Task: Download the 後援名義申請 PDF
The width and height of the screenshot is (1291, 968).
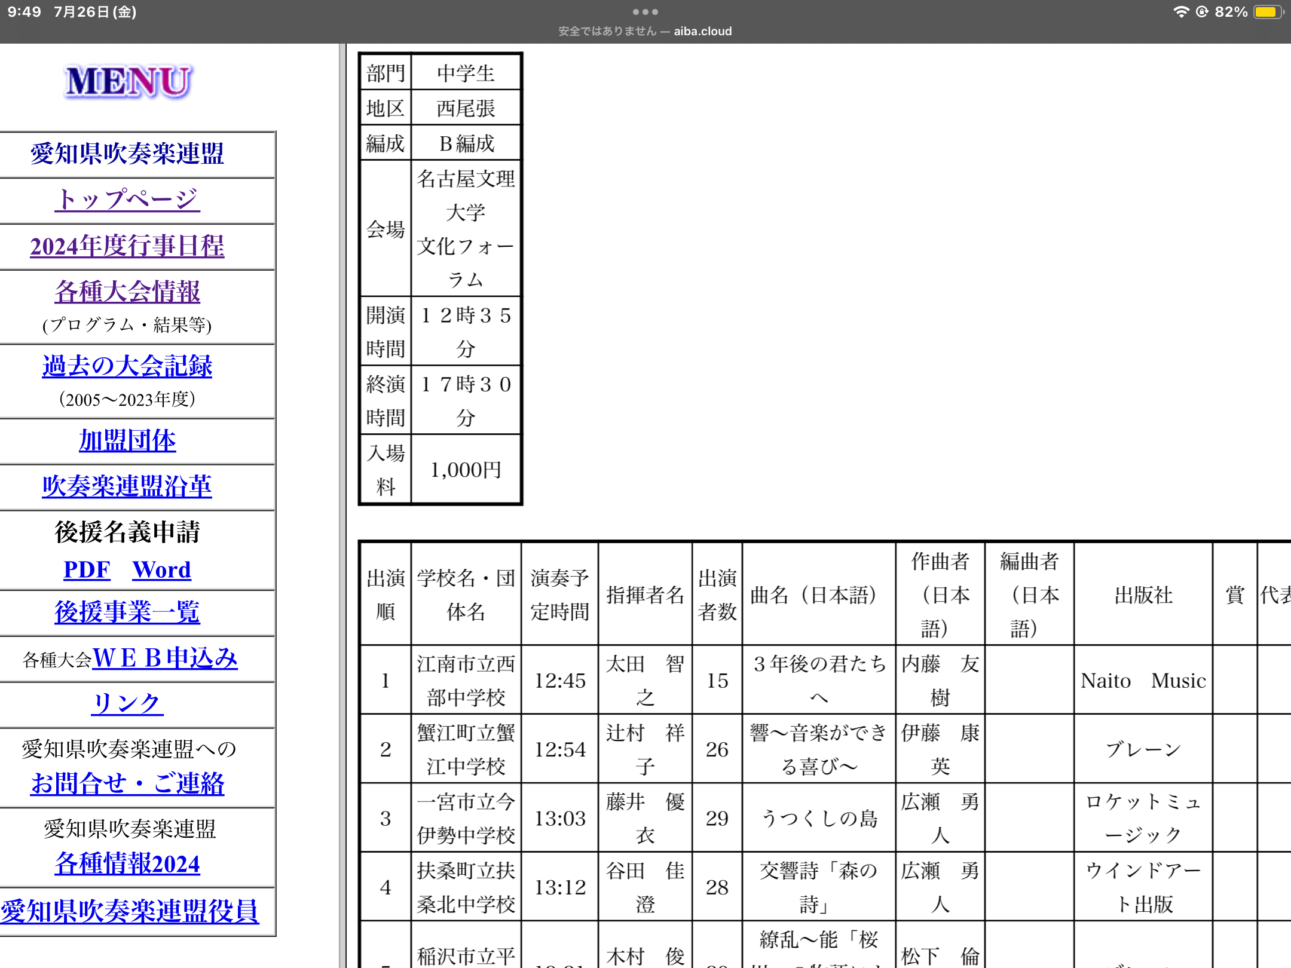Action: (x=87, y=569)
